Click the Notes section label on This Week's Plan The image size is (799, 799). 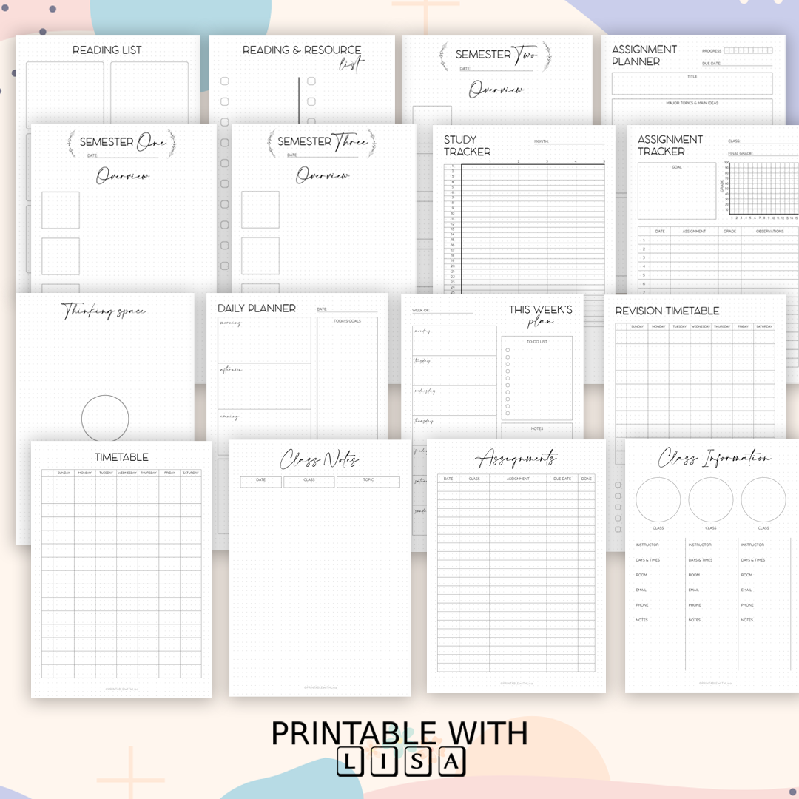pyautogui.click(x=539, y=429)
